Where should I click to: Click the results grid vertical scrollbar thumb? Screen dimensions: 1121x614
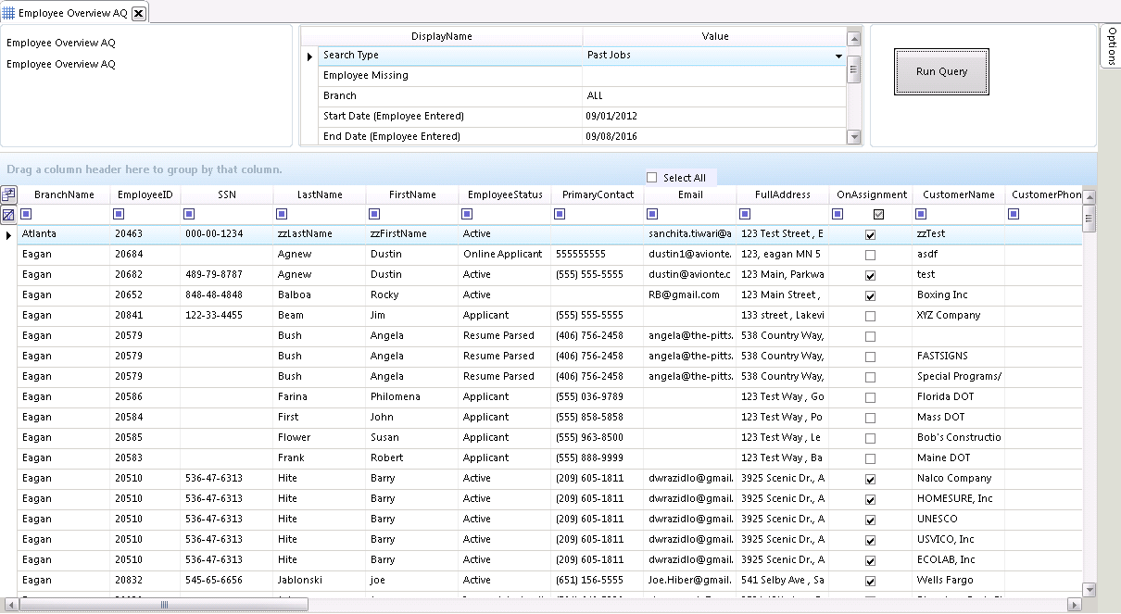click(1090, 219)
